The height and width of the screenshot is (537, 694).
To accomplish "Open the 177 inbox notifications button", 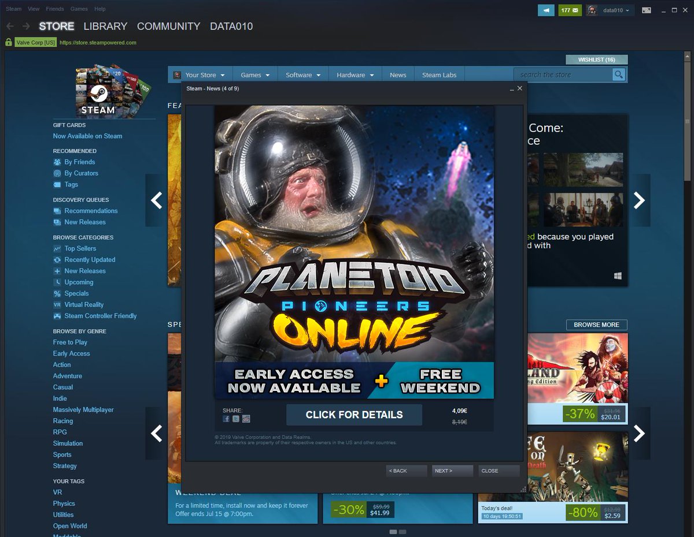I will (570, 10).
